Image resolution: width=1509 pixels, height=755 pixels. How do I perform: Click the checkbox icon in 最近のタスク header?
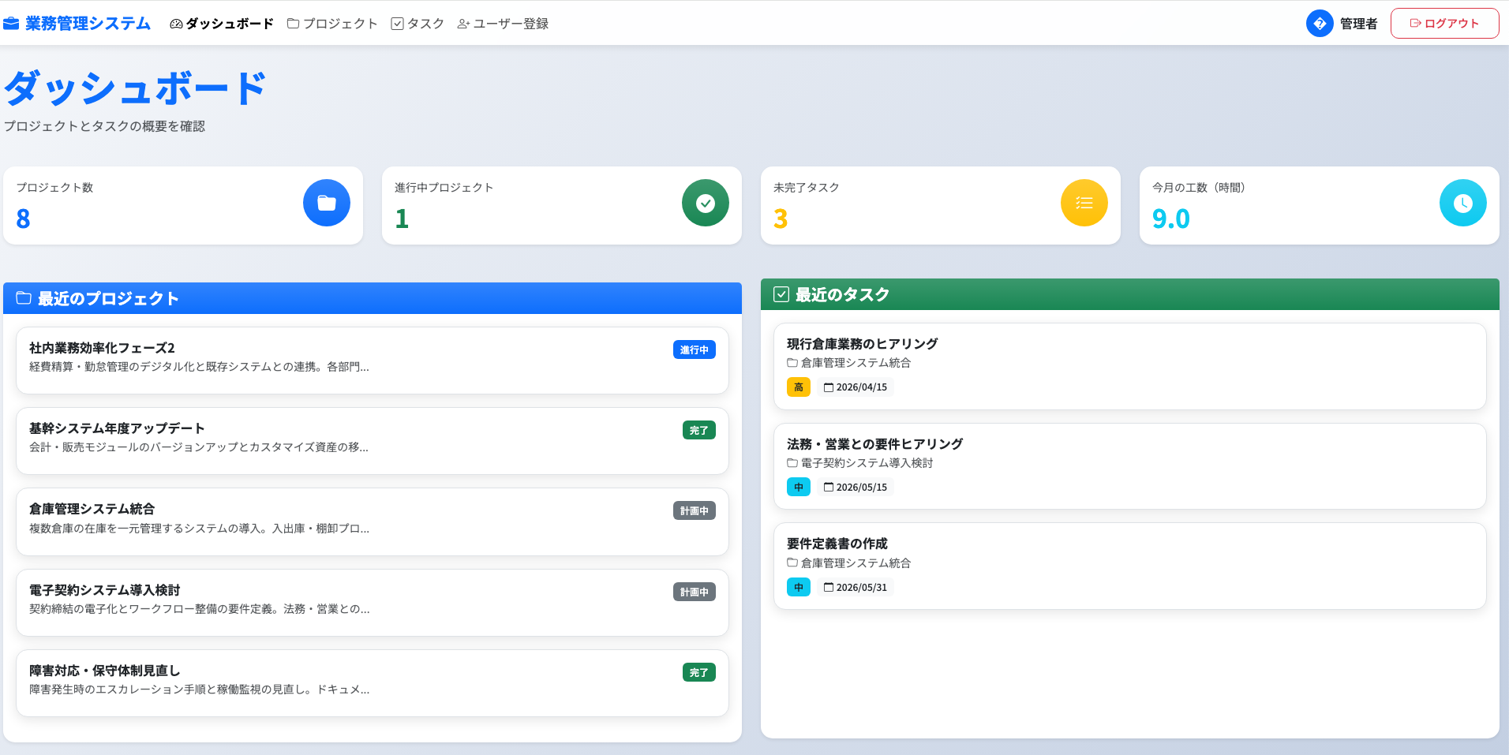click(x=780, y=294)
